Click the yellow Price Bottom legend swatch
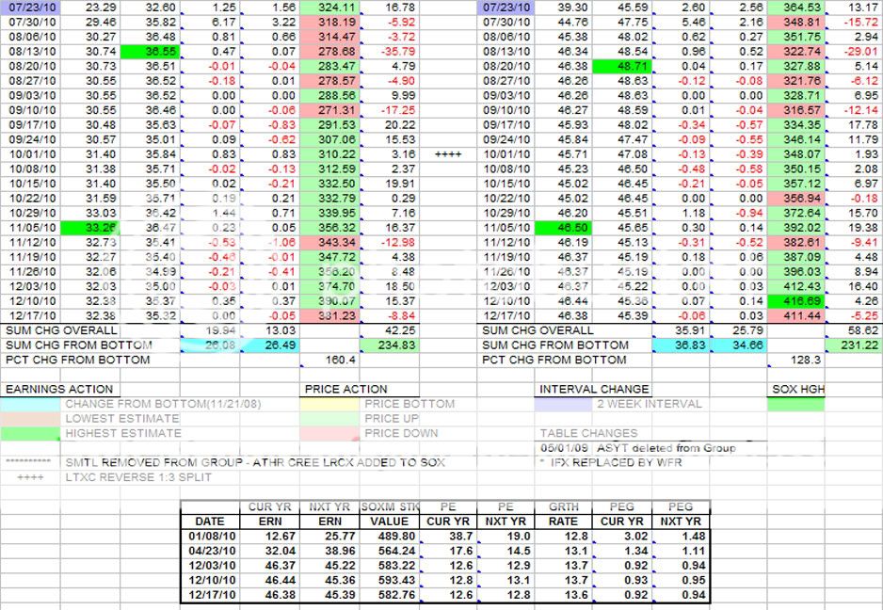Screen dimensions: 883x610 pyautogui.click(x=329, y=404)
